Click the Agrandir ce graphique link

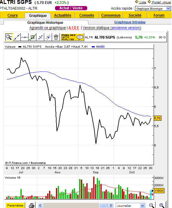coord(48,28)
